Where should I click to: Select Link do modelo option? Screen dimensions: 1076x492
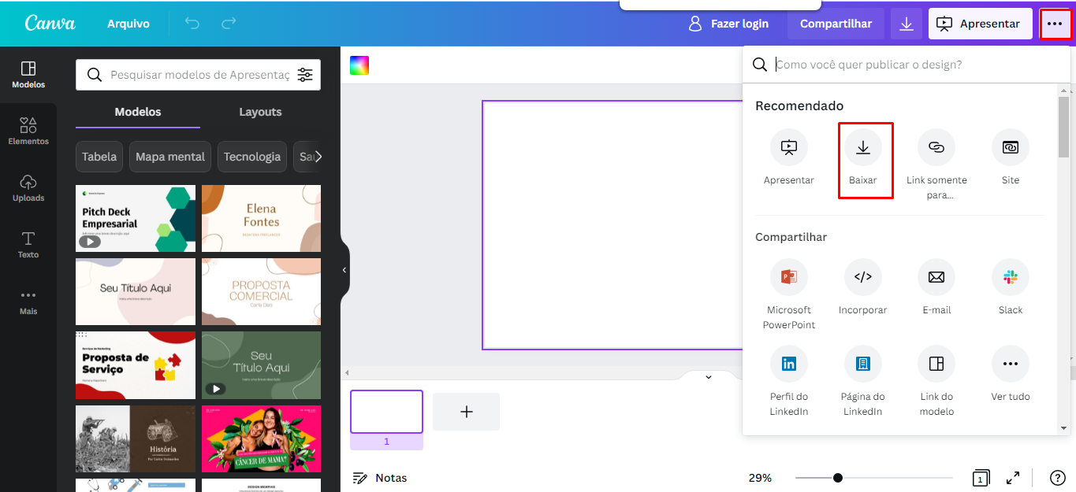coord(936,381)
